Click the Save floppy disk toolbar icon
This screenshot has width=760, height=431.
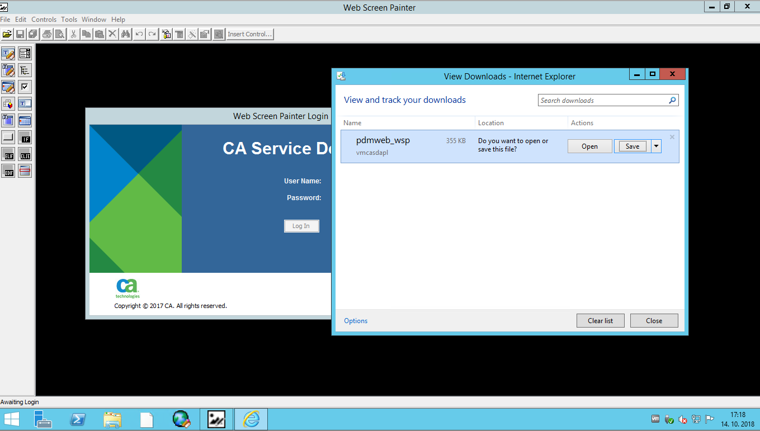(20, 34)
